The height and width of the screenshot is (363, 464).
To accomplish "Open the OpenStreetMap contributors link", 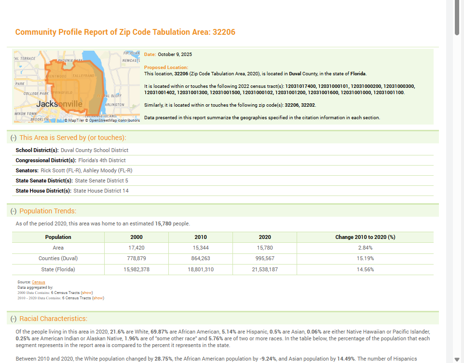I will (x=114, y=120).
